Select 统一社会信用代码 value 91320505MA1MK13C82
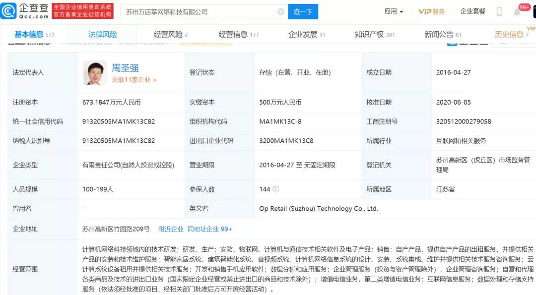 [x=119, y=121]
